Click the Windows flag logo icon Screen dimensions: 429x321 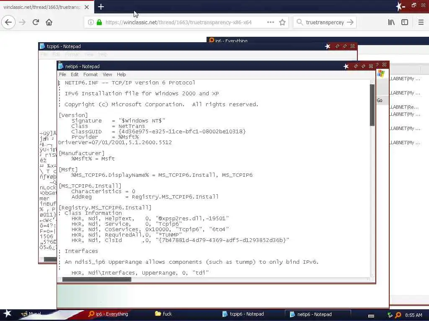pyautogui.click(x=381, y=74)
